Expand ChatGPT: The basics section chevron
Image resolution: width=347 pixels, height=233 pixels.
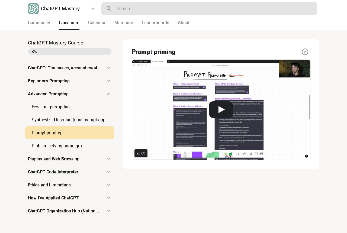point(109,68)
